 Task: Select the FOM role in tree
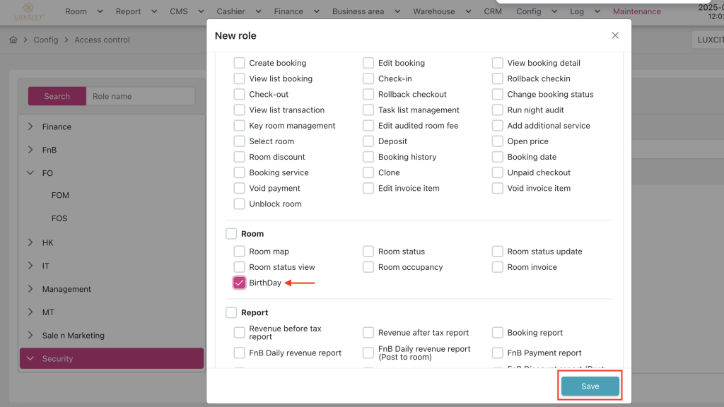pos(60,196)
